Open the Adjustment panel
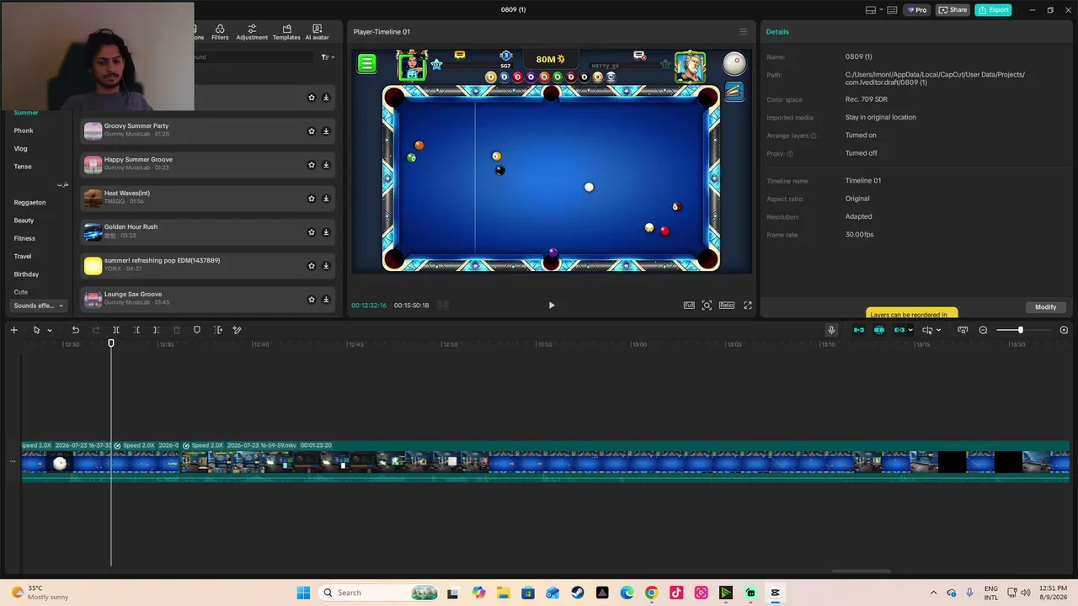1078x606 pixels. pyautogui.click(x=252, y=32)
